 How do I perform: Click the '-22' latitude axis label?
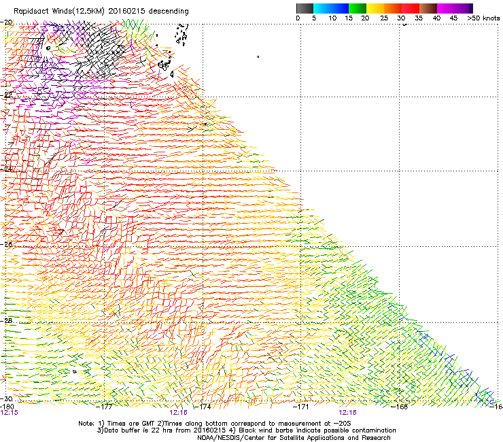click(x=6, y=95)
